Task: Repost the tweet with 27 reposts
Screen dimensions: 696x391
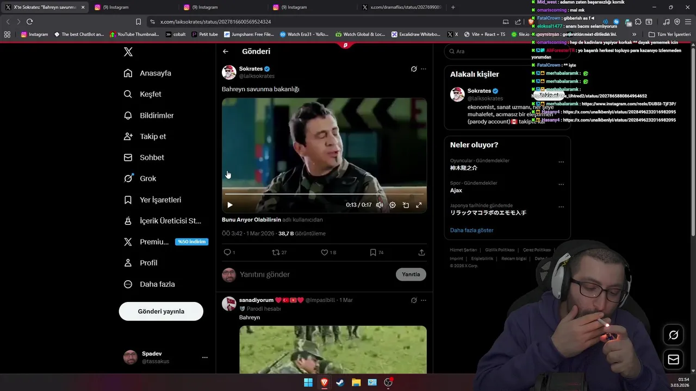Action: point(279,253)
